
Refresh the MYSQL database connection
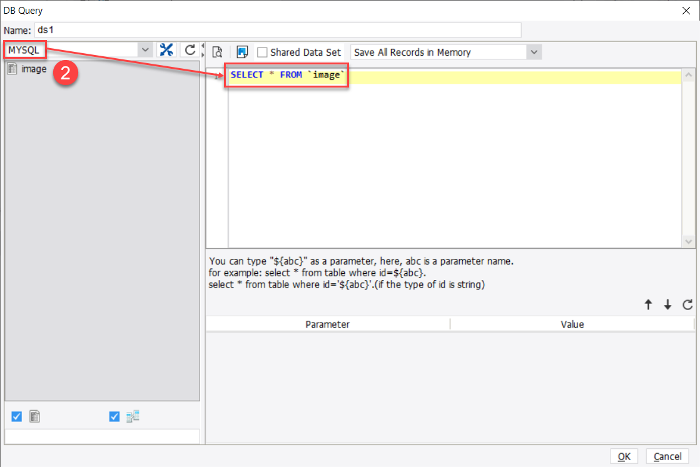(x=189, y=49)
